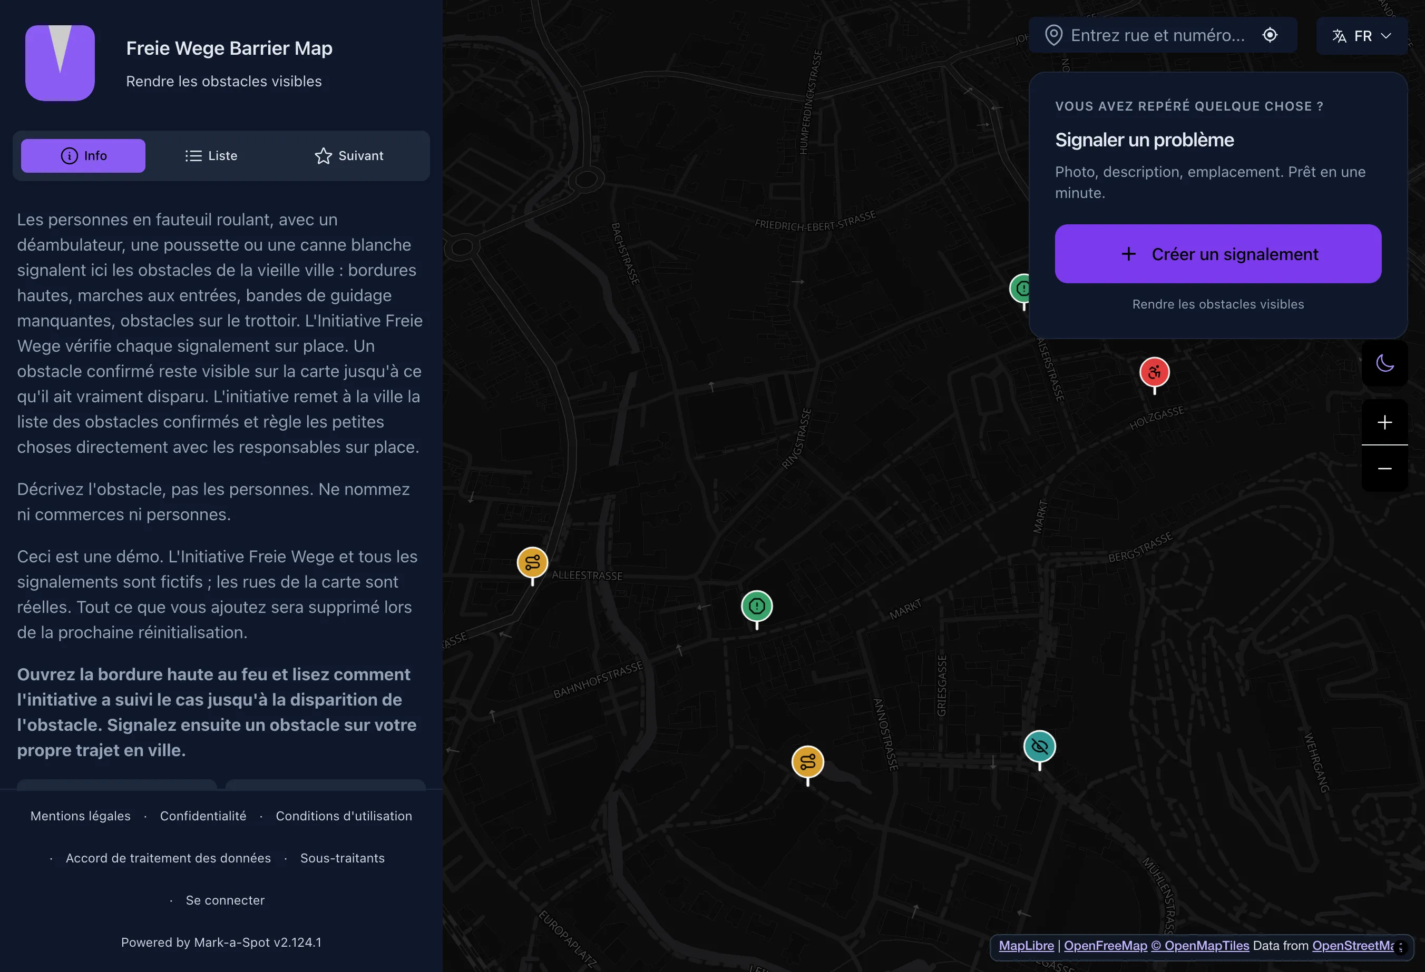Open the Info tab
The width and height of the screenshot is (1425, 972).
[x=83, y=155]
